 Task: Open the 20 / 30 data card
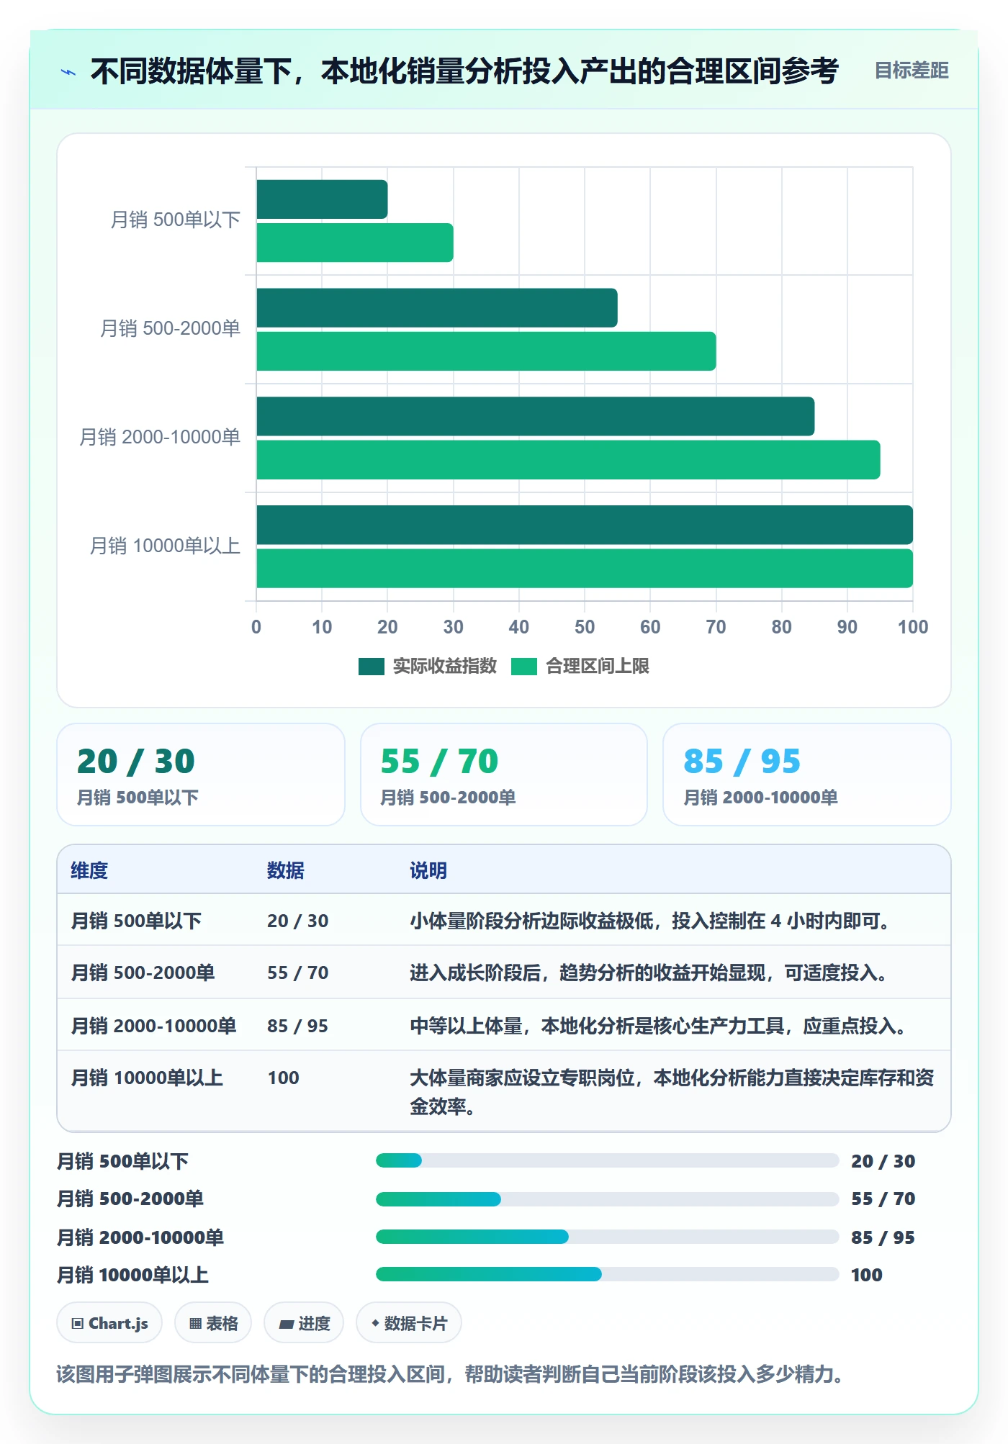coord(201,775)
